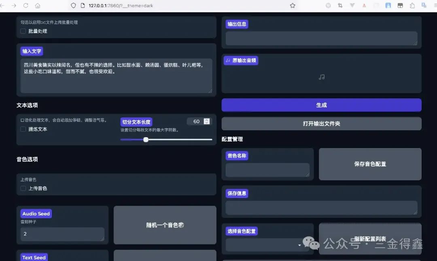Image resolution: width=437 pixels, height=261 pixels.
Task: Click the 打开输出文件夹 button
Action: click(321, 124)
